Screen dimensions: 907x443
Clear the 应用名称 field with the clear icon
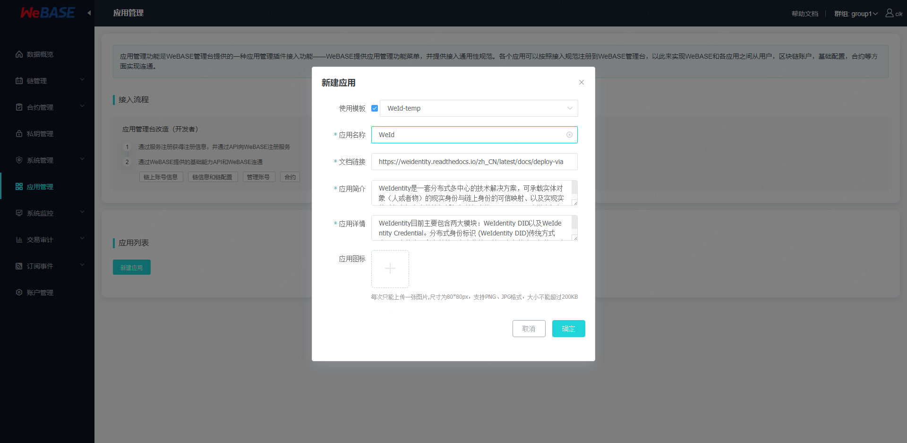(569, 135)
